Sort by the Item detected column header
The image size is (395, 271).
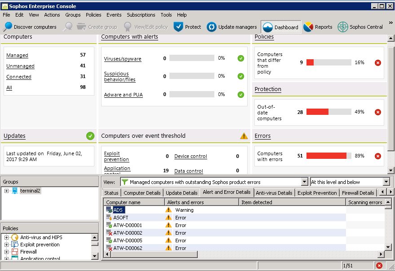[292, 202]
